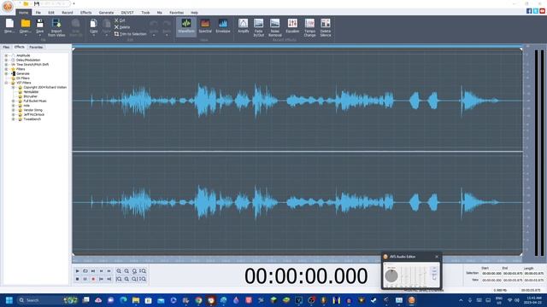Start recording with the red Record button

point(93,279)
